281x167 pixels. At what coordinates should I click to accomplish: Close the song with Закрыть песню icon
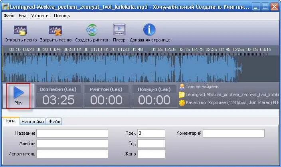click(x=55, y=30)
